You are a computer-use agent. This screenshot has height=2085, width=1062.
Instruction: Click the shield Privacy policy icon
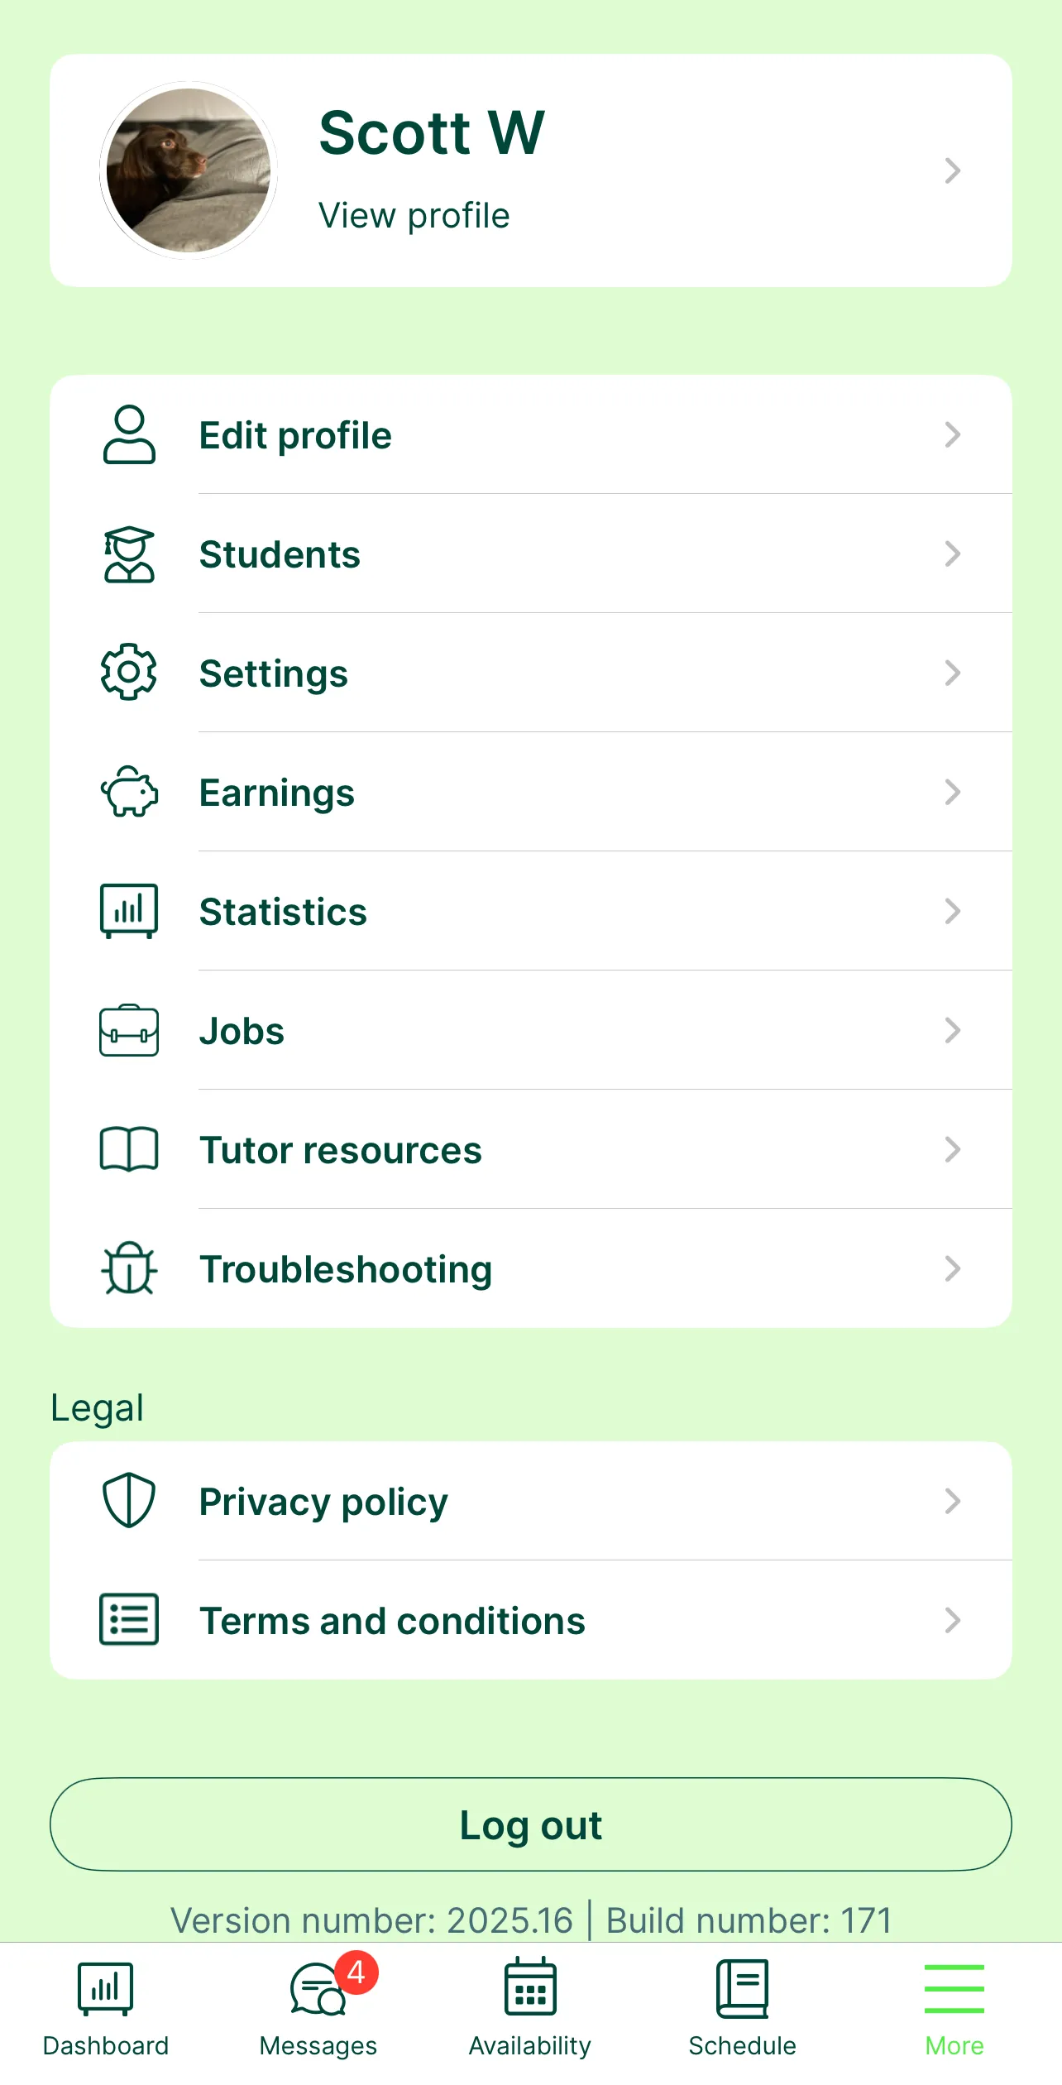[129, 1500]
